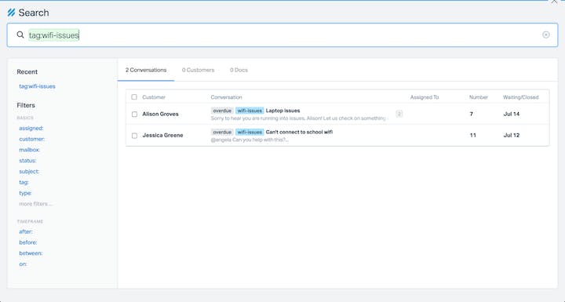
Task: Expand more filters in the sidebar
Action: [35, 204]
